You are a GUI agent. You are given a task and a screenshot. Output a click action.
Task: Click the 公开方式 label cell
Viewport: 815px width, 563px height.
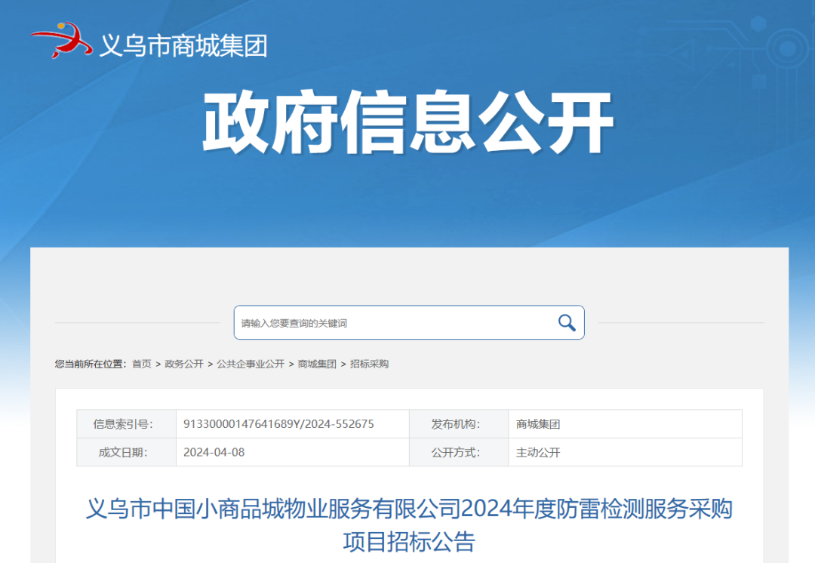coord(459,452)
